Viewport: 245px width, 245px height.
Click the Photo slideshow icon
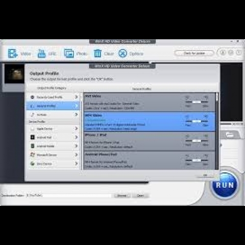(69, 53)
